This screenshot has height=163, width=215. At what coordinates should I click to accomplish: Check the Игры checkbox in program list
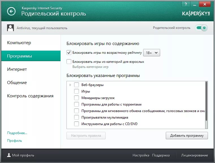coord(76,91)
